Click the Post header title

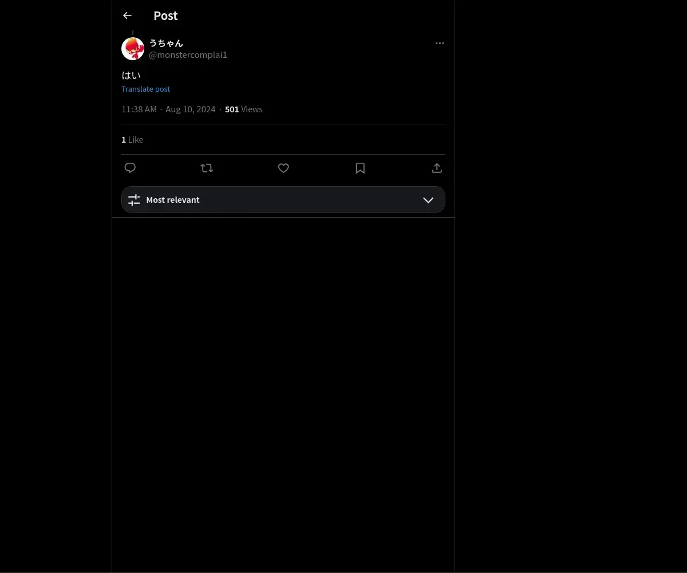(165, 15)
